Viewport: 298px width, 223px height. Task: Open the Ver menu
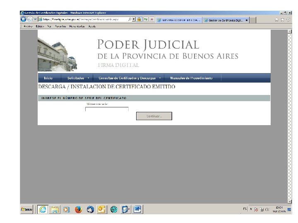[x=49, y=26]
